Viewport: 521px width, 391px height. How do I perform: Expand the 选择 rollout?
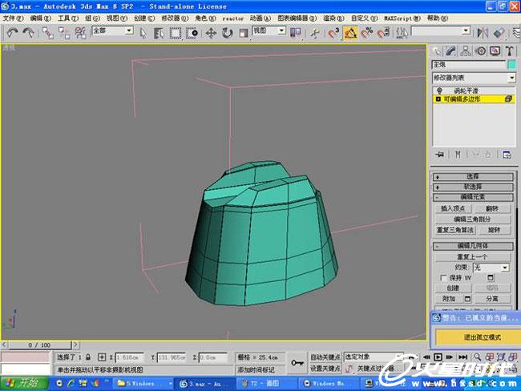point(473,177)
